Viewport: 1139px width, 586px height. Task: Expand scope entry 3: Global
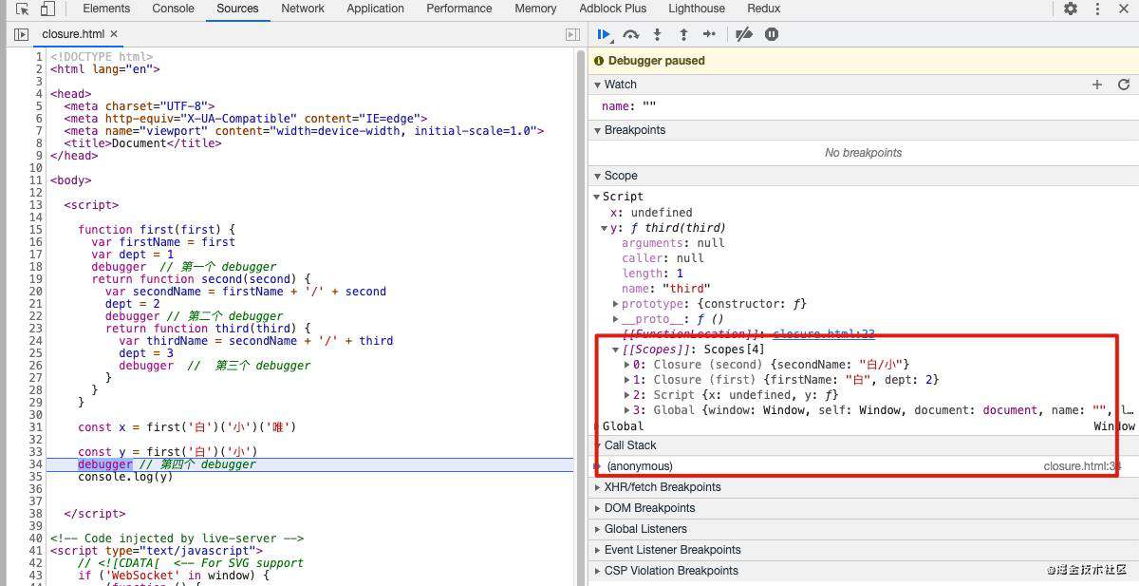(x=626, y=410)
